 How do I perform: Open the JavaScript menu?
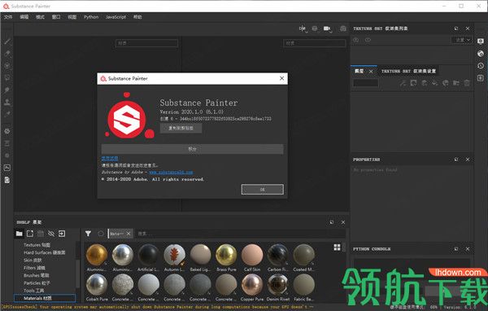[x=115, y=17]
